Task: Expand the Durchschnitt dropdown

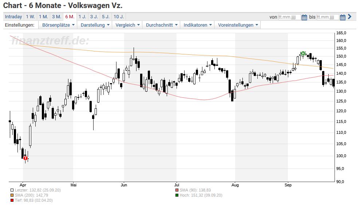Action: pyautogui.click(x=161, y=25)
